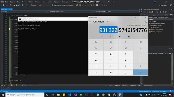This screenshot has width=174, height=97.
Task: Click the highlighted 931 322 result display
Action: click(x=108, y=30)
